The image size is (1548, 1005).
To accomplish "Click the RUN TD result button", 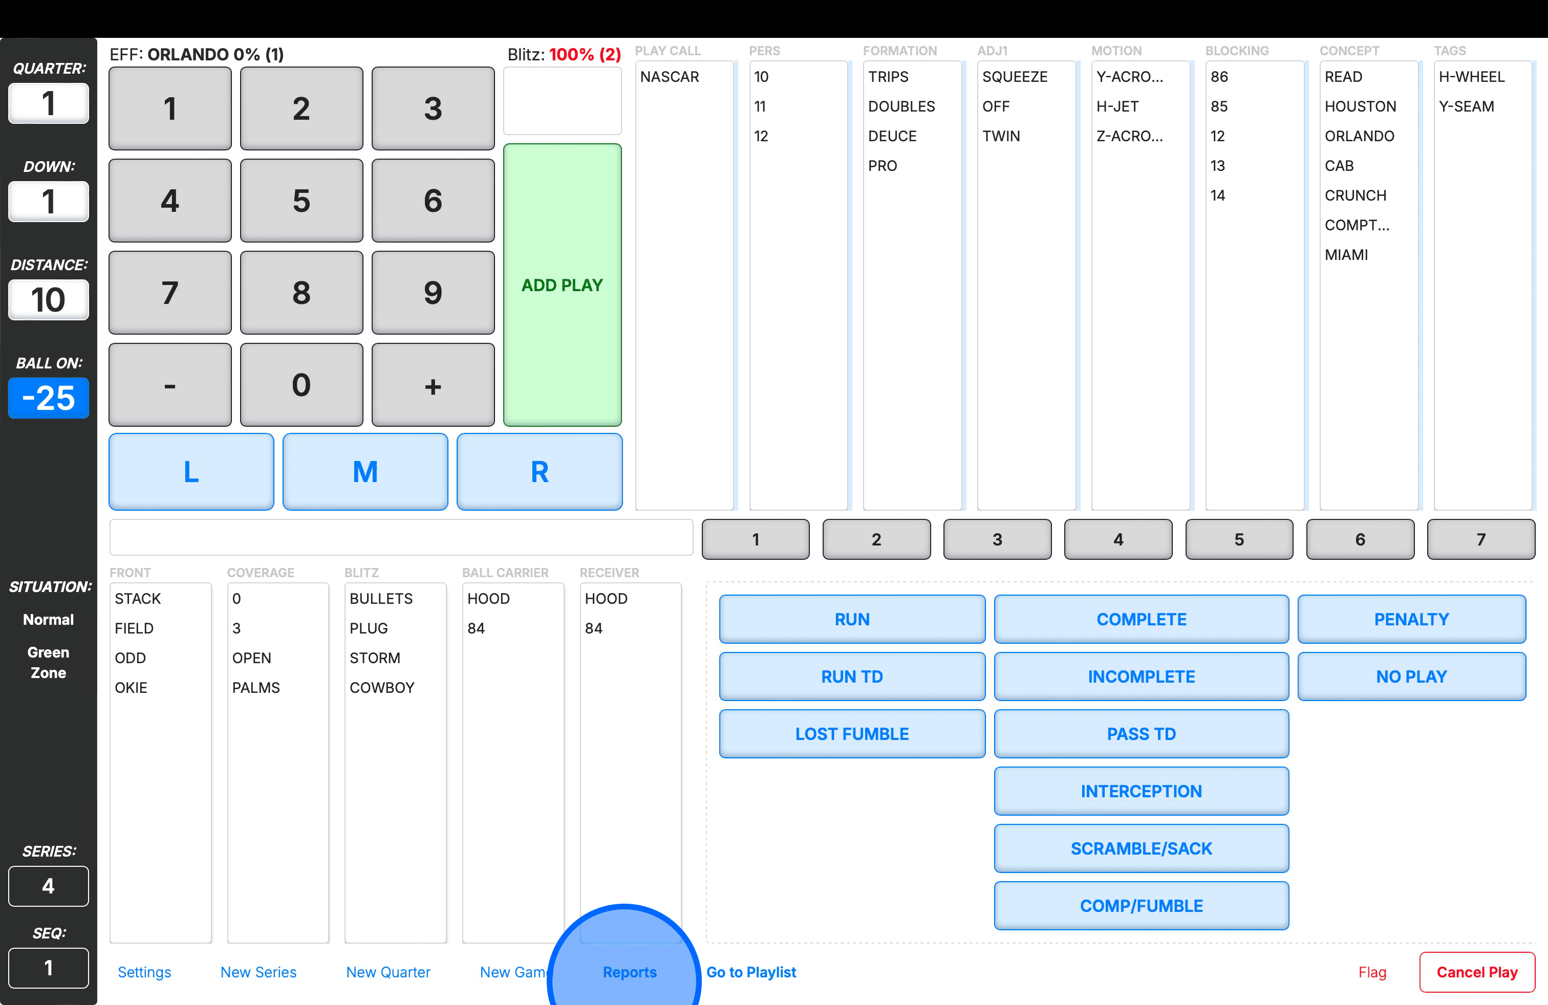I will point(852,676).
